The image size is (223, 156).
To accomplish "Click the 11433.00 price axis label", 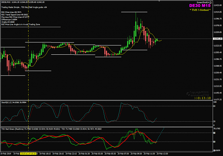I will tap(218, 5).
